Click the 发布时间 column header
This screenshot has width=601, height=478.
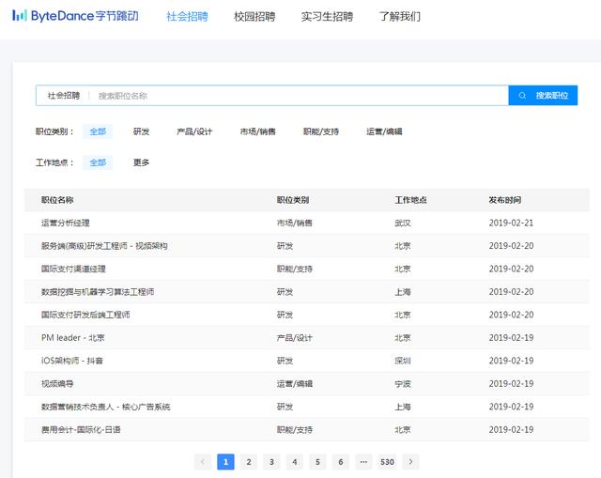(x=505, y=200)
